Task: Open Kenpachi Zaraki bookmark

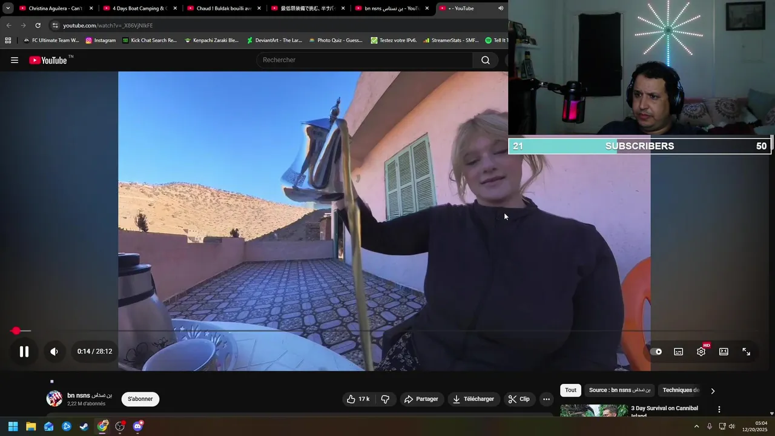Action: pos(212,41)
